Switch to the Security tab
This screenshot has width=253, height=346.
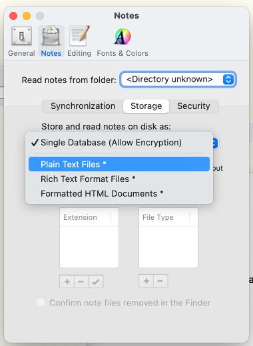coord(194,106)
